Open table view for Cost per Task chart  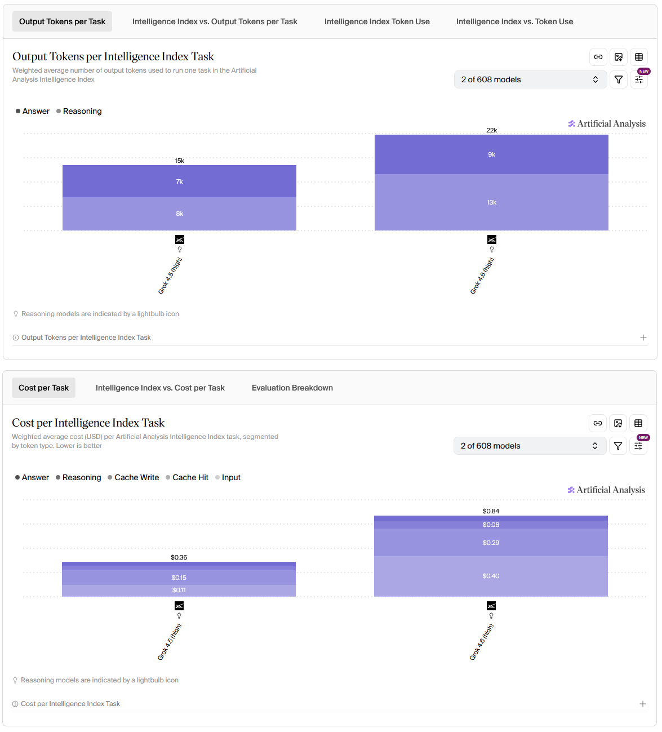pos(638,423)
